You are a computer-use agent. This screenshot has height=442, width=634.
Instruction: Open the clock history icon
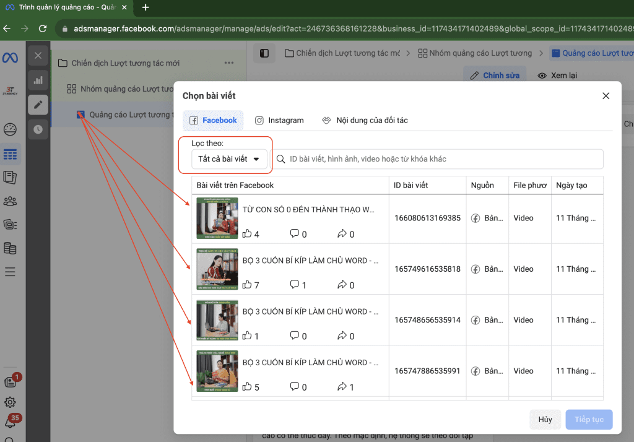click(x=38, y=129)
